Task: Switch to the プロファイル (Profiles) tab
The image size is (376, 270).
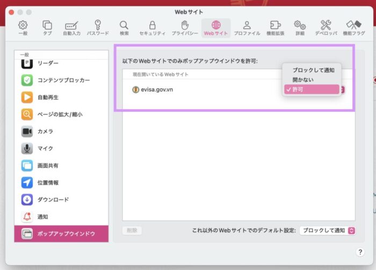Action: click(x=247, y=28)
